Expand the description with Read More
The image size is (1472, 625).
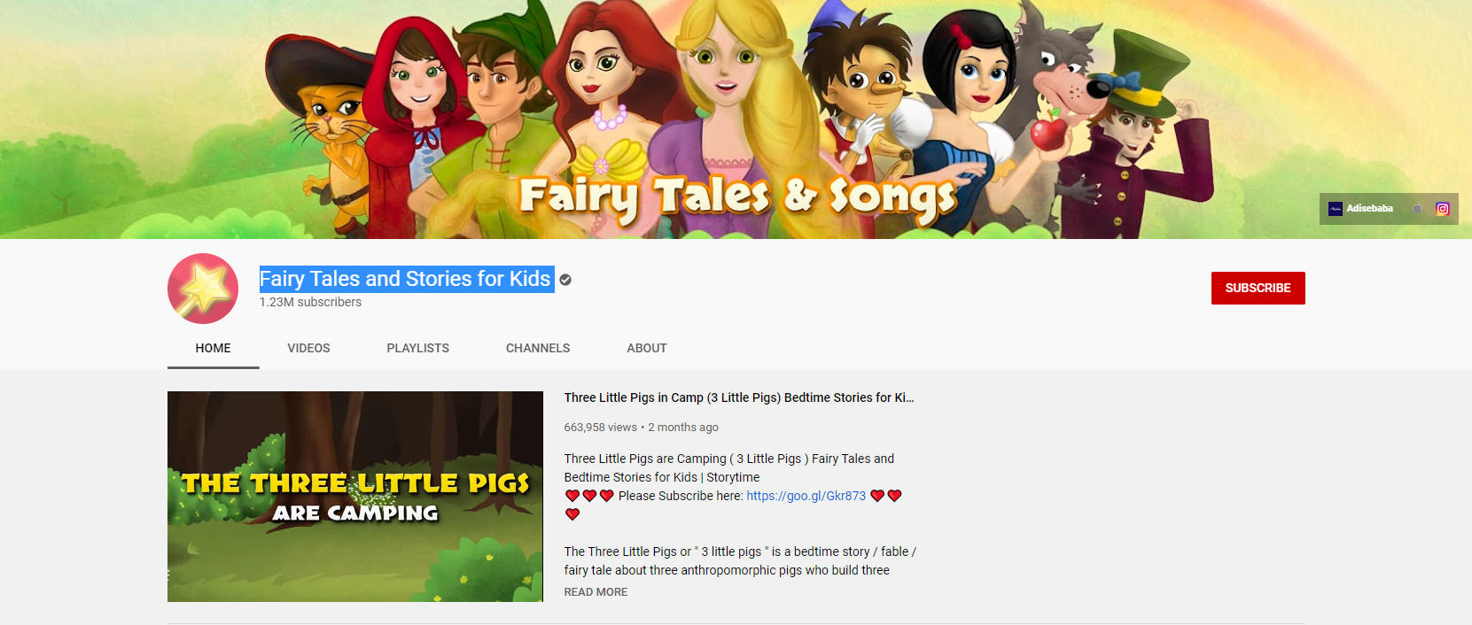click(x=596, y=592)
